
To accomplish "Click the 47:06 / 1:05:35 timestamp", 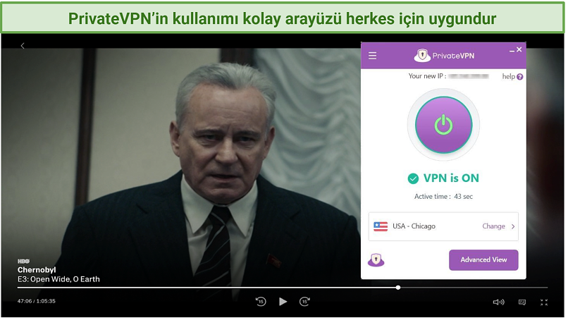I will (x=36, y=301).
